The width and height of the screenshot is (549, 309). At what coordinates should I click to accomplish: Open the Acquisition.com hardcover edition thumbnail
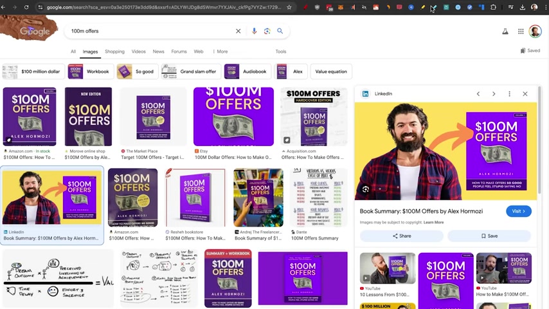point(314,117)
